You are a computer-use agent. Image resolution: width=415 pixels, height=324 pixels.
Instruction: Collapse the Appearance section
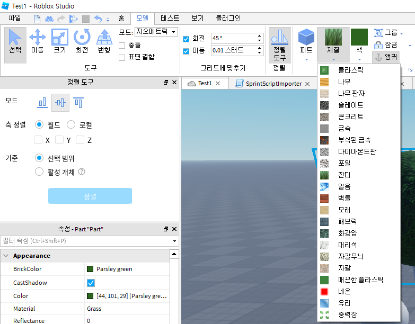coord(6,256)
